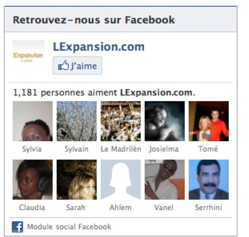Viewport: 249px width, 237px height.
Task: Open Josielma's black and white photo
Action: pyautogui.click(x=165, y=121)
